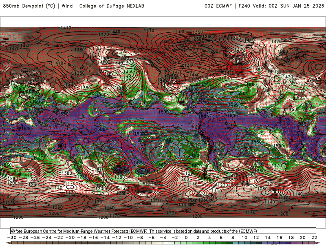
Task: Click the "College of DuPage NEXLAB" text
Action: tap(112, 6)
